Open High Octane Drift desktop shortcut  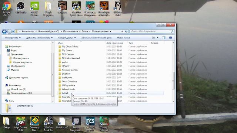coord(21,124)
